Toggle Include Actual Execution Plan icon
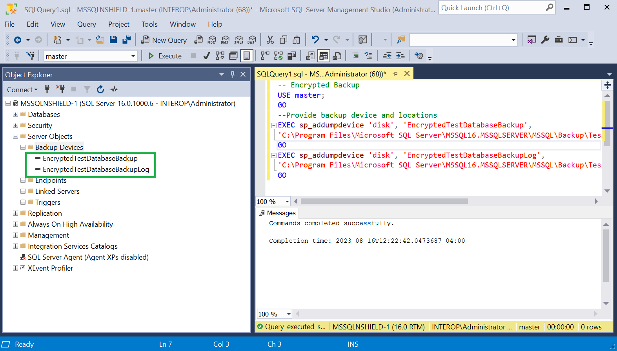617x351 pixels. (x=265, y=56)
